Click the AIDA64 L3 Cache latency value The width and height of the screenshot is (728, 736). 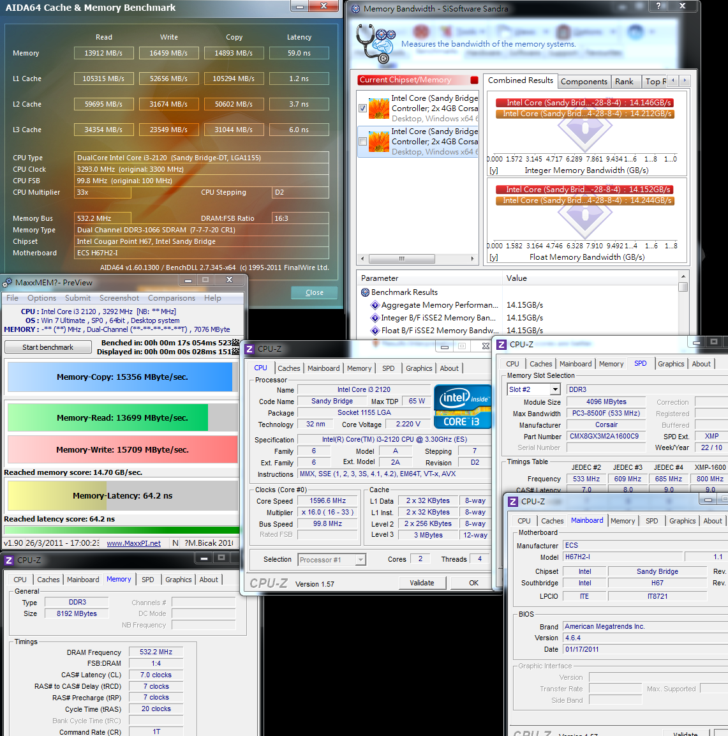299,130
